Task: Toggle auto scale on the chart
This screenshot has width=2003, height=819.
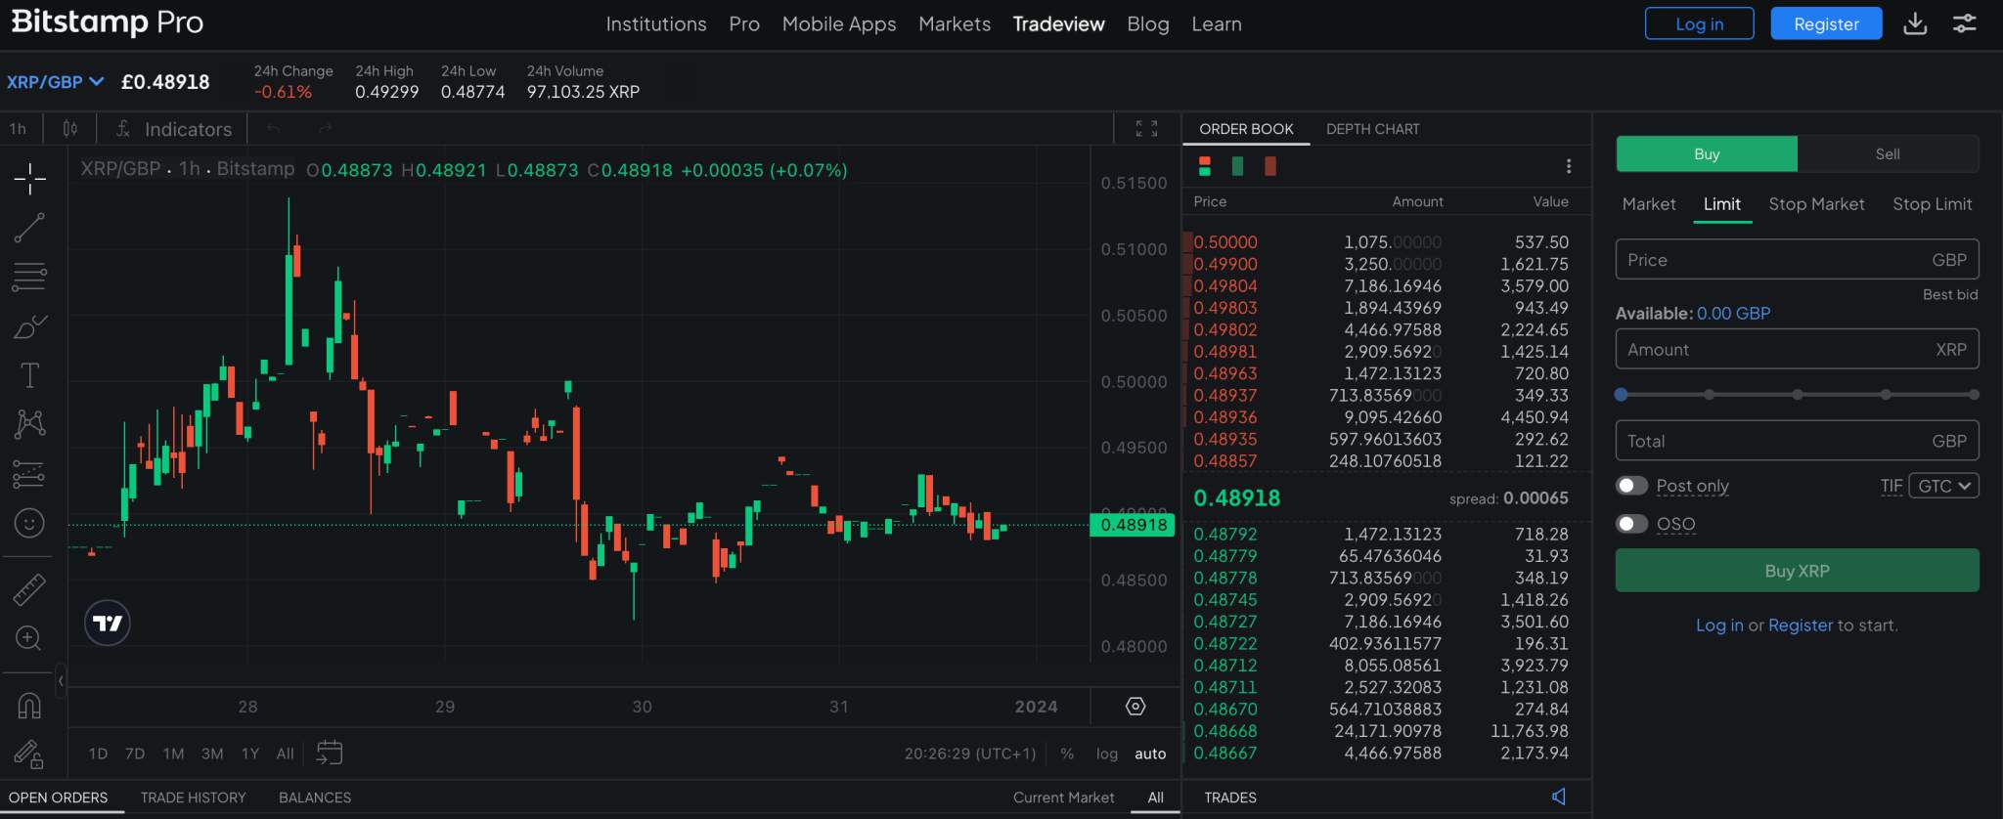Action: tap(1150, 754)
